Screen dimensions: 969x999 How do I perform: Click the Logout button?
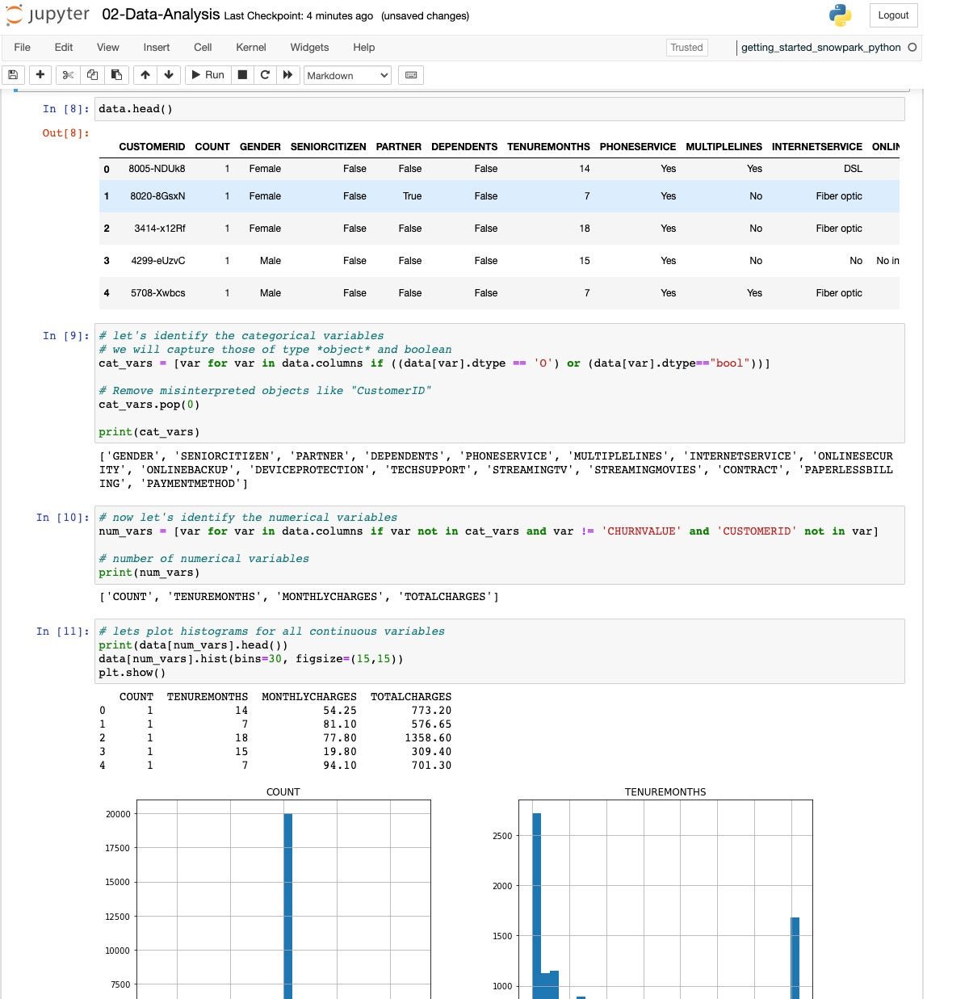click(x=893, y=15)
